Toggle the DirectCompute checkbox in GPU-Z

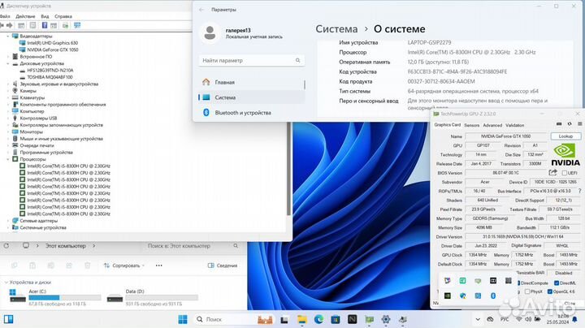[519, 283]
